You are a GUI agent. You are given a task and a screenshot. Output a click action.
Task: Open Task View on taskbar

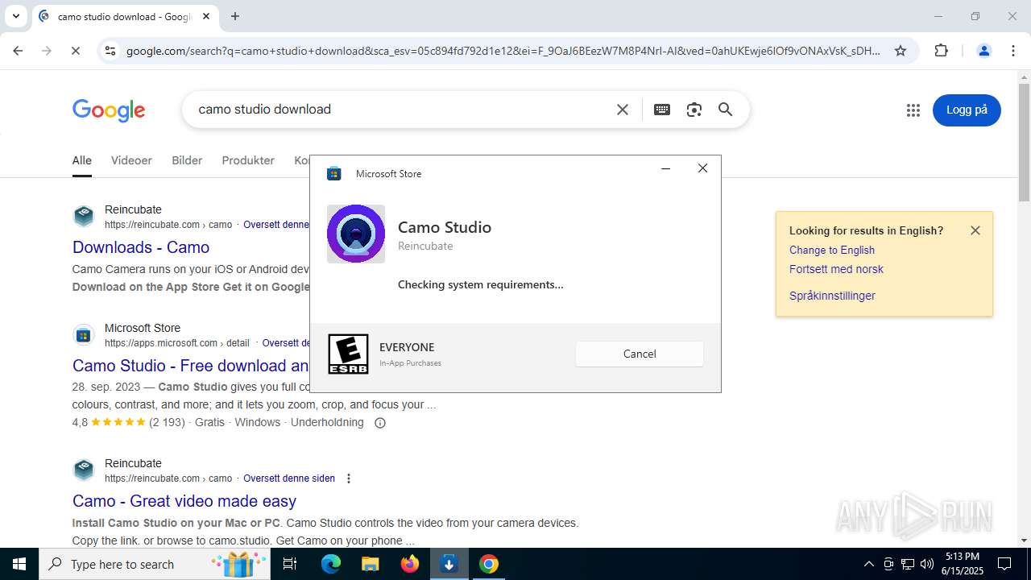290,564
